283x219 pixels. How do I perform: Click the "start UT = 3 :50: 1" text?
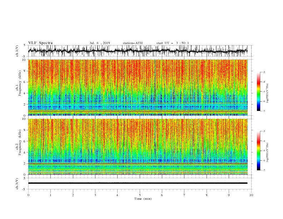click(173, 43)
